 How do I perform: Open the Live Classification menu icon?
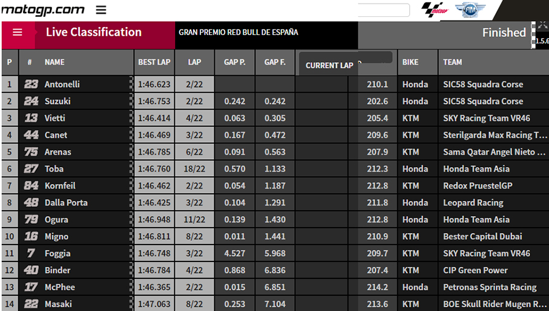(18, 33)
